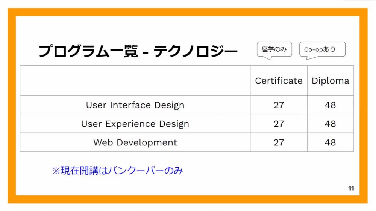Click the blue note about バンクーバーのみ

point(117,171)
